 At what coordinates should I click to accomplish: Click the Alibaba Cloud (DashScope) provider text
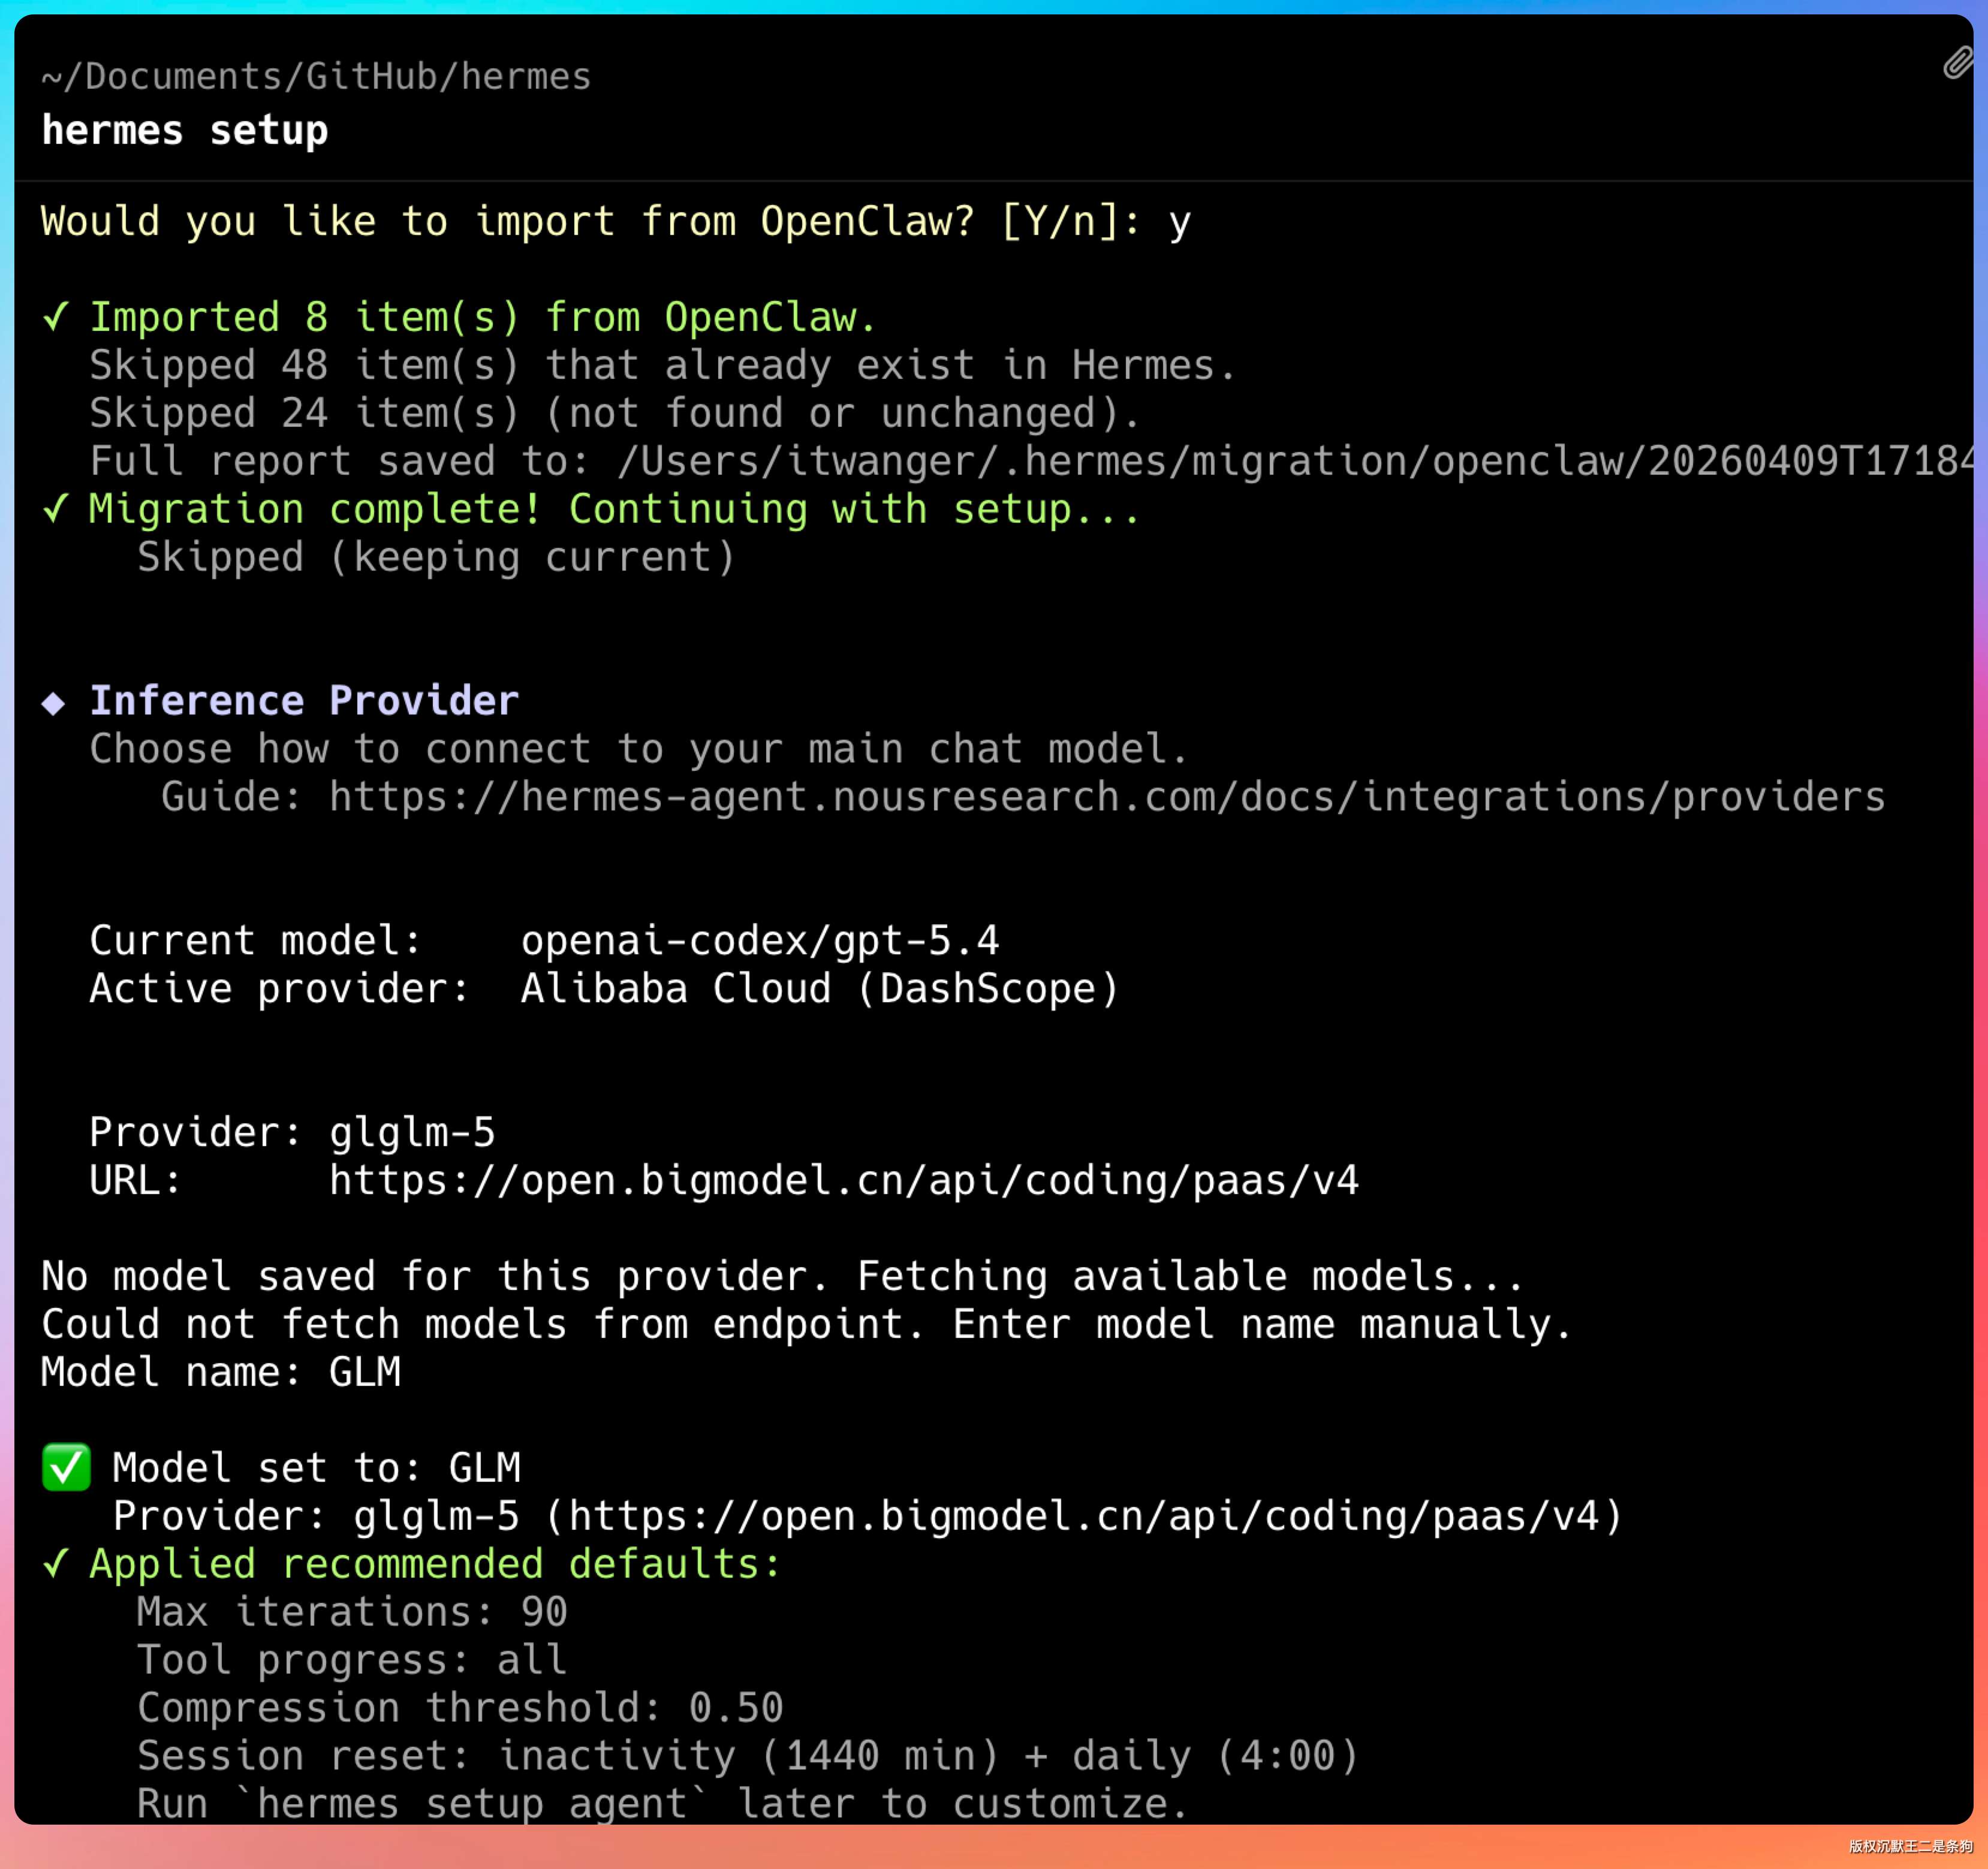pyautogui.click(x=819, y=989)
